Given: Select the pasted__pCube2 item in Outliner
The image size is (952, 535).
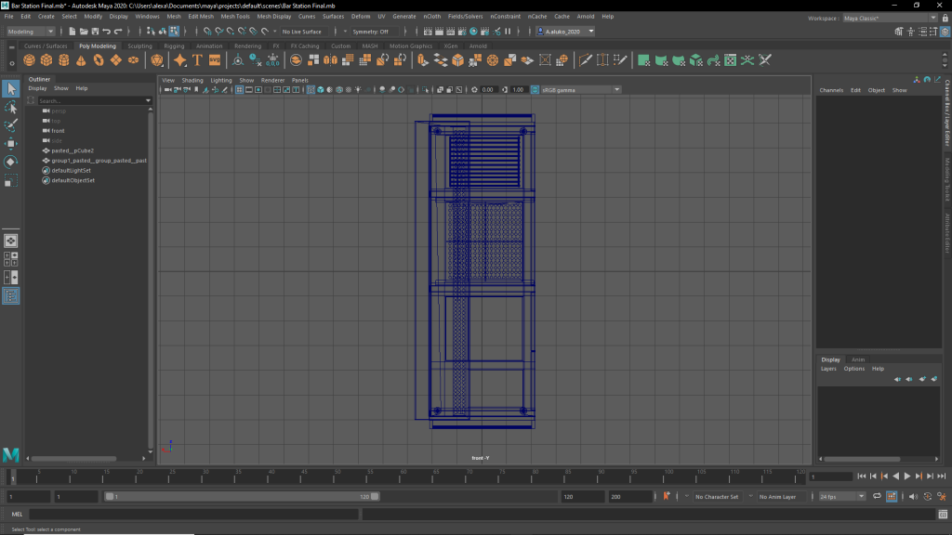Looking at the screenshot, I should 73,150.
